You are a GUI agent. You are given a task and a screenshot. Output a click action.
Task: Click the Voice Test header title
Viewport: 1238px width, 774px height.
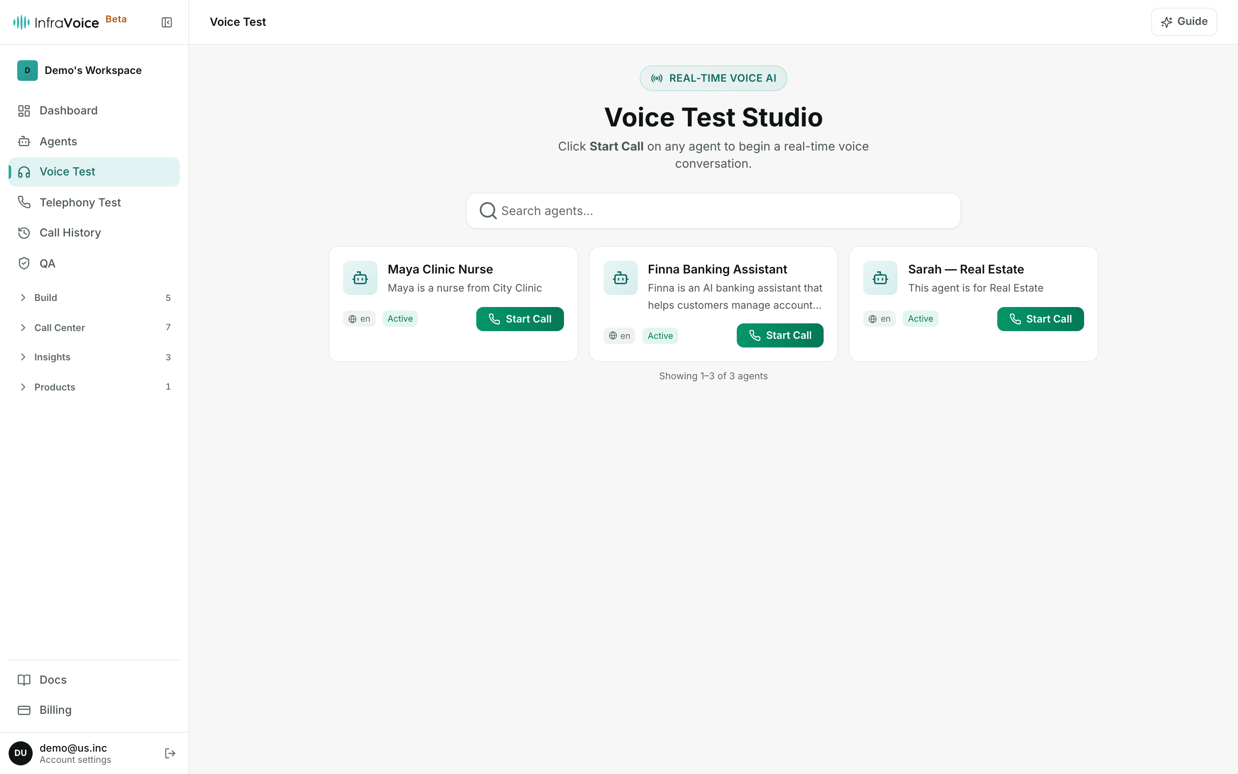point(238,22)
